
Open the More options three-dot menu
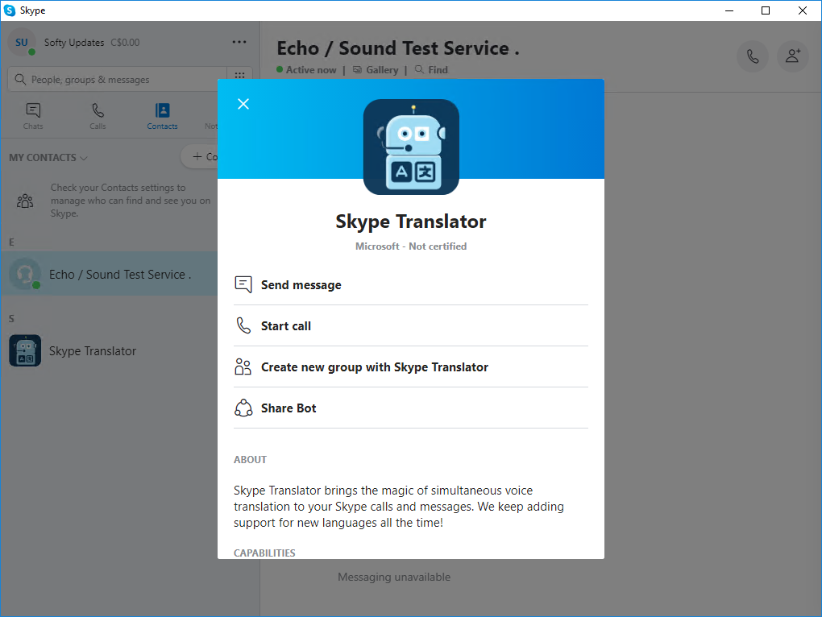[239, 42]
